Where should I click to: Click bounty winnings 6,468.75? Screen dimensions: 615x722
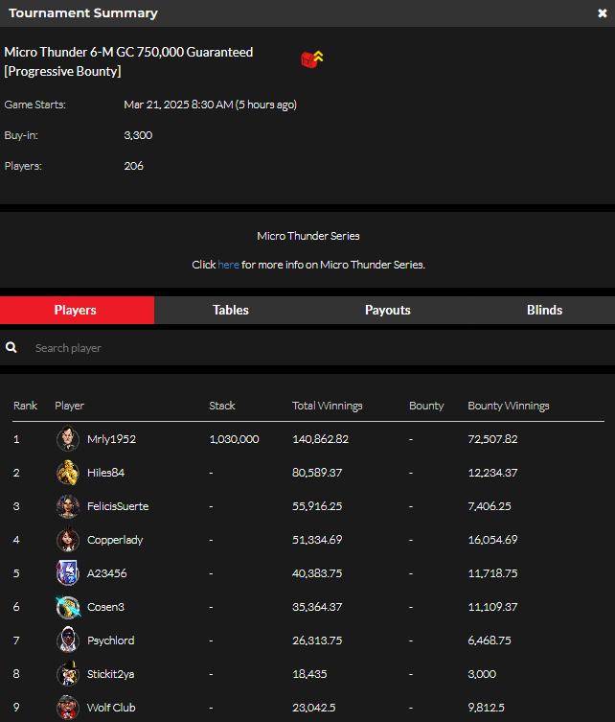click(490, 640)
